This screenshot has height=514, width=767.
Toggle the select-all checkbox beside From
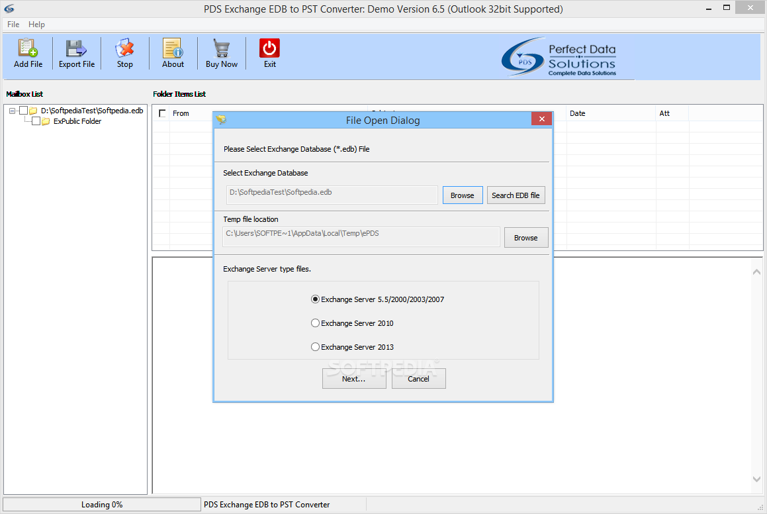[x=162, y=113]
